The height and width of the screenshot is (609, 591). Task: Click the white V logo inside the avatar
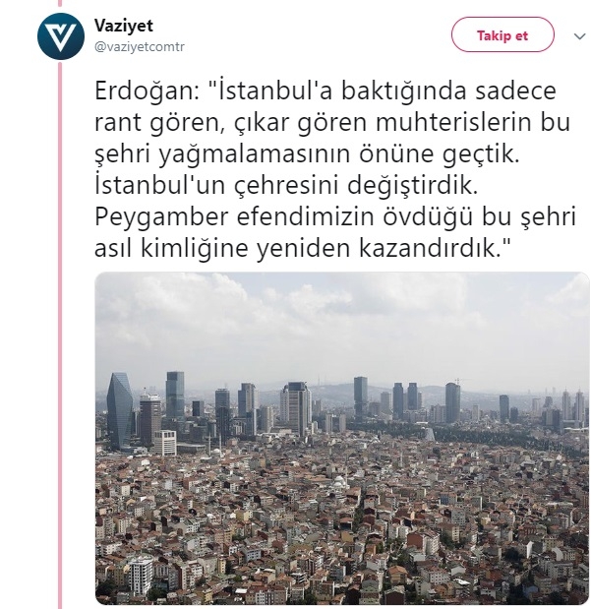[61, 37]
